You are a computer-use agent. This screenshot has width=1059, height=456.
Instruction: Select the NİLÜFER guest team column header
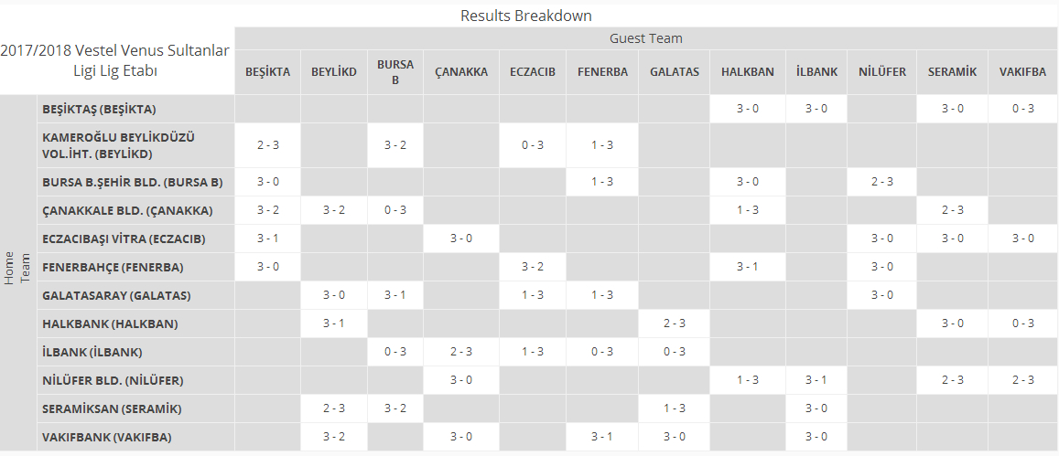click(x=881, y=72)
